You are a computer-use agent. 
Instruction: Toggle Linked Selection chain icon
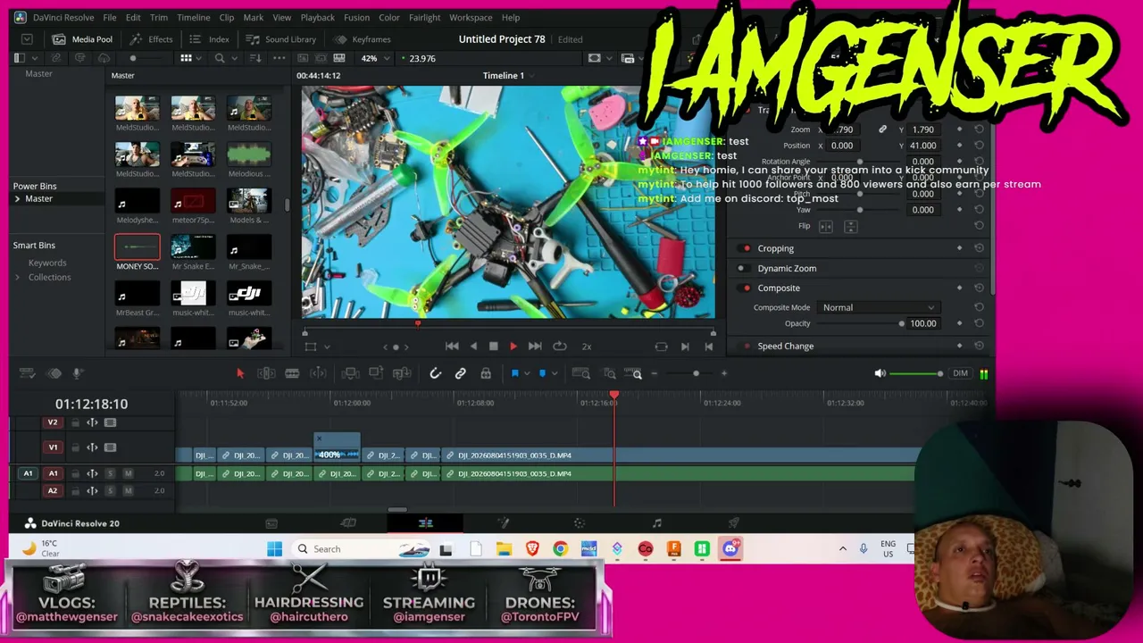point(461,373)
